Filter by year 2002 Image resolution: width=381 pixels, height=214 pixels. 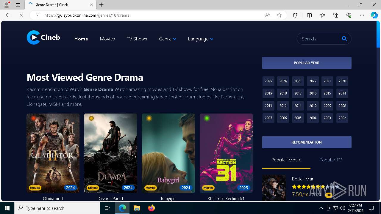click(x=342, y=118)
